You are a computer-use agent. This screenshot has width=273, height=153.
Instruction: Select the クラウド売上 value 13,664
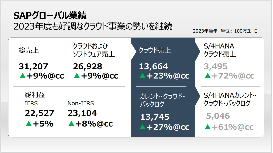click(x=153, y=66)
